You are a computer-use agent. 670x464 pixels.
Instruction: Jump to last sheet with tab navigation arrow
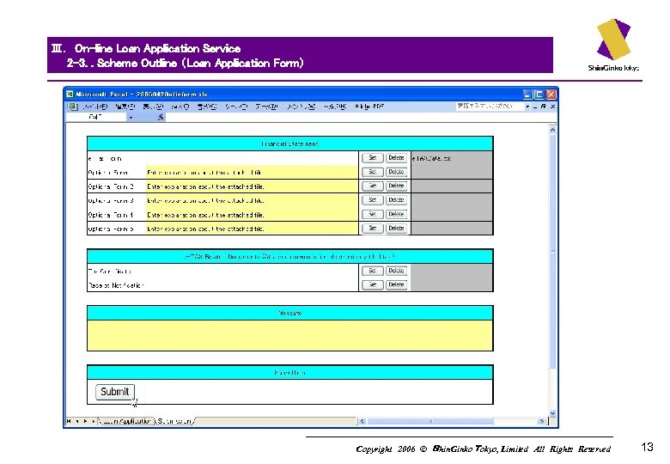coord(93,421)
